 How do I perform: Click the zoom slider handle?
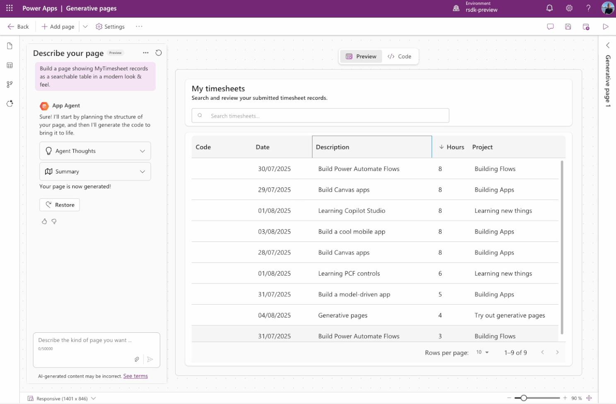(524, 398)
